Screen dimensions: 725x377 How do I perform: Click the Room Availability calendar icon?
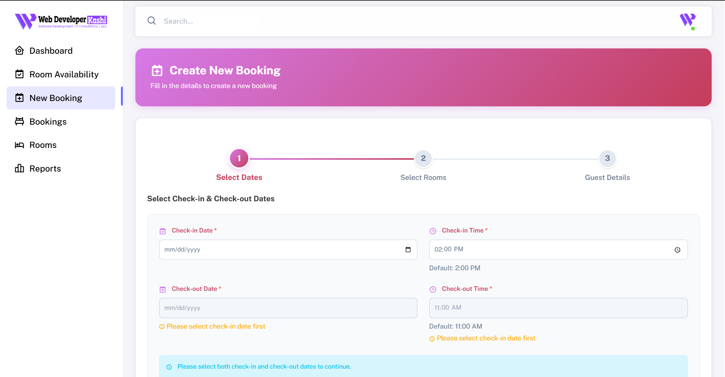coord(19,74)
